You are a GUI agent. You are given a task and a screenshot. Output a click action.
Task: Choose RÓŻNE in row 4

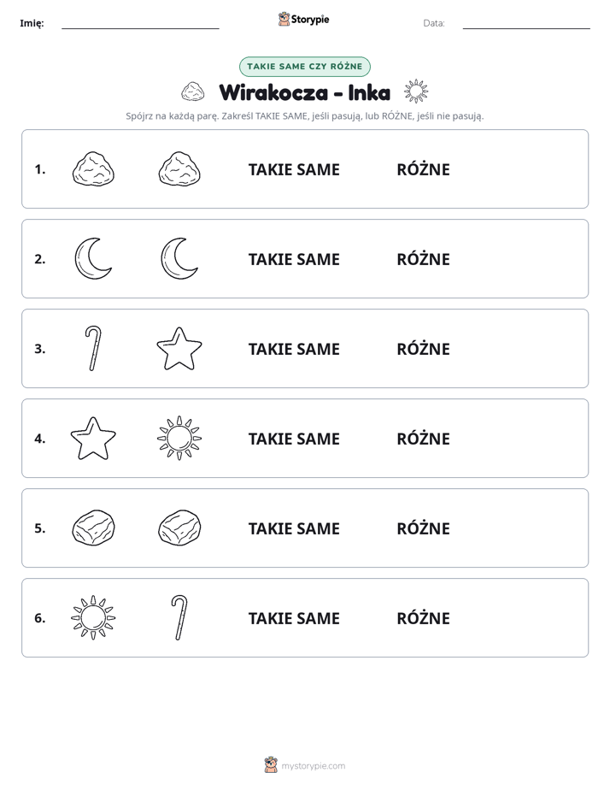pos(423,439)
